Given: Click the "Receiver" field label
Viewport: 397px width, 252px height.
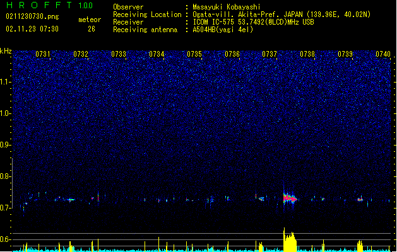Looking at the screenshot, I should coord(128,22).
